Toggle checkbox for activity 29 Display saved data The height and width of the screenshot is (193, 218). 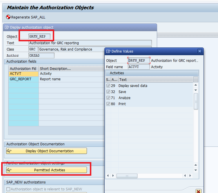coord(108,86)
